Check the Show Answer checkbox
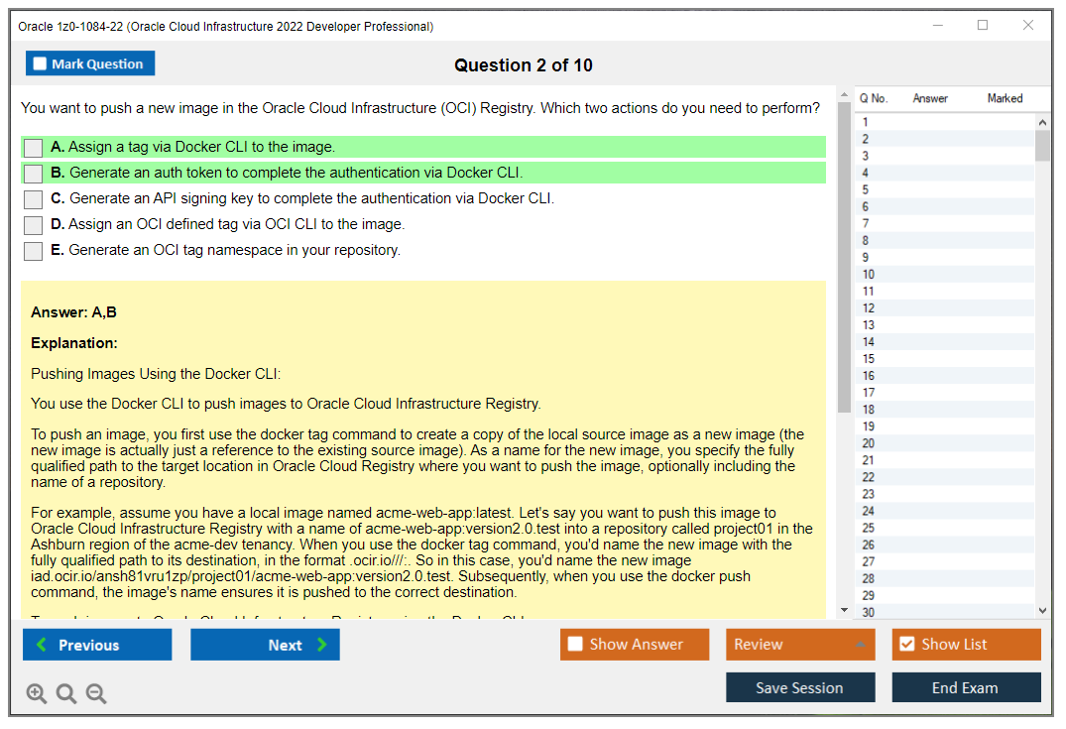Viewport: 1066px width, 729px height. (575, 644)
